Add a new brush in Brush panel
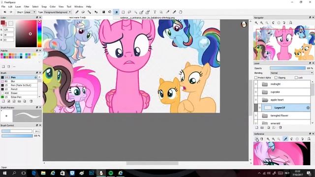The height and width of the screenshot is (177, 315). [x=3, y=101]
